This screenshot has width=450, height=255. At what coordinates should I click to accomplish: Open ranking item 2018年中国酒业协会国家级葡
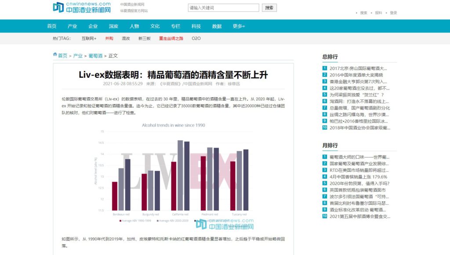(360, 128)
